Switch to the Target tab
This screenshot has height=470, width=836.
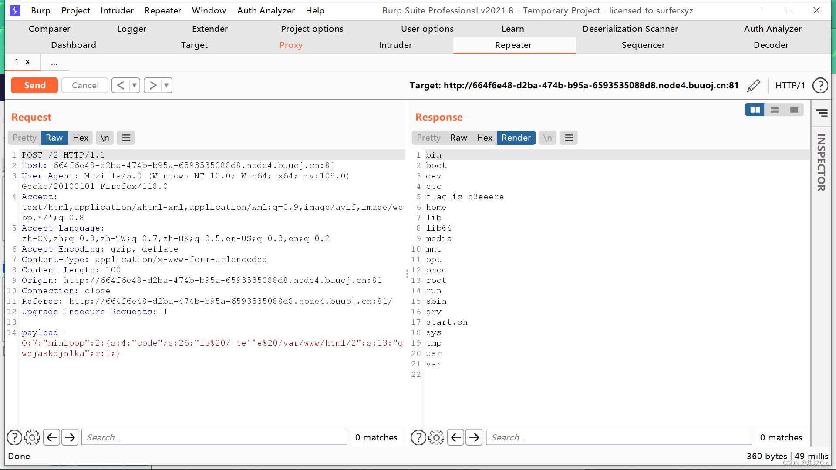point(194,45)
